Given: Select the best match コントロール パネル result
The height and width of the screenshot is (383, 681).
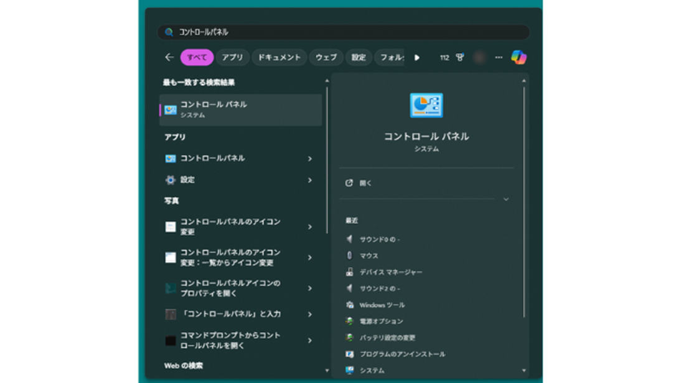Looking at the screenshot, I should (240, 109).
